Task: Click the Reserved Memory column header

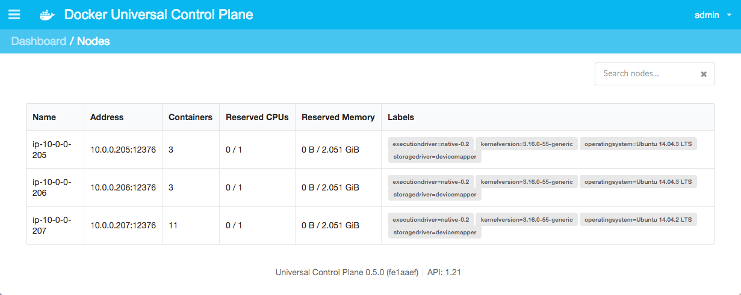Action: (338, 117)
